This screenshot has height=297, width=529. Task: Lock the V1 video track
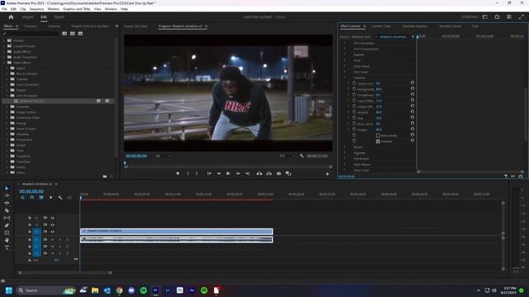point(30,232)
